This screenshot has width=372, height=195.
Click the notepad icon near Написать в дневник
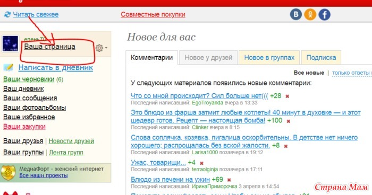[9, 68]
